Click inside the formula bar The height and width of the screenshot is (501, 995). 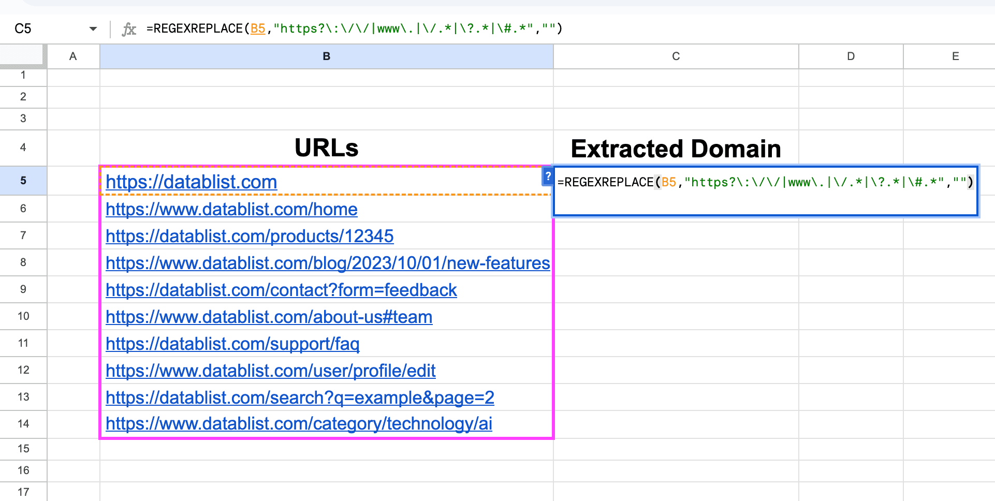click(414, 28)
